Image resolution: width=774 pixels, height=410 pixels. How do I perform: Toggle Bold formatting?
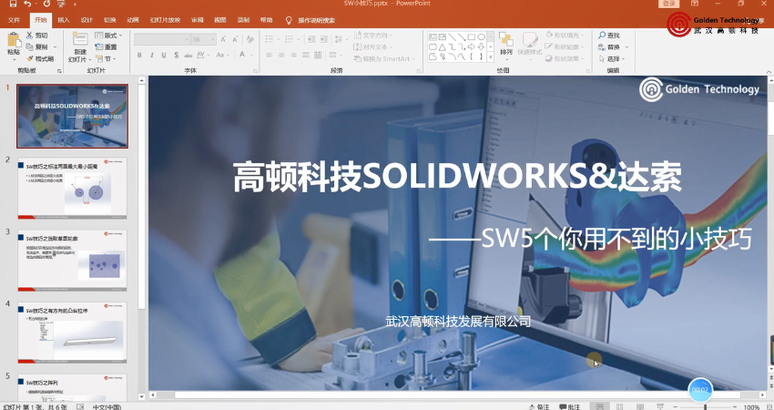click(139, 55)
